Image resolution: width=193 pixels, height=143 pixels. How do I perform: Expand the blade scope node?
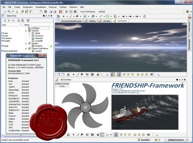point(29,33)
